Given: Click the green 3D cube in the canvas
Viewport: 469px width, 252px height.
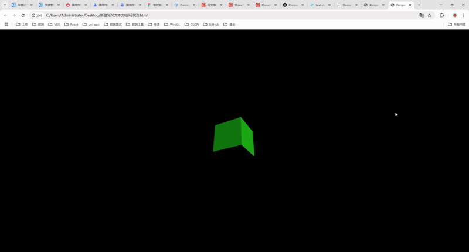Looking at the screenshot, I should point(233,137).
